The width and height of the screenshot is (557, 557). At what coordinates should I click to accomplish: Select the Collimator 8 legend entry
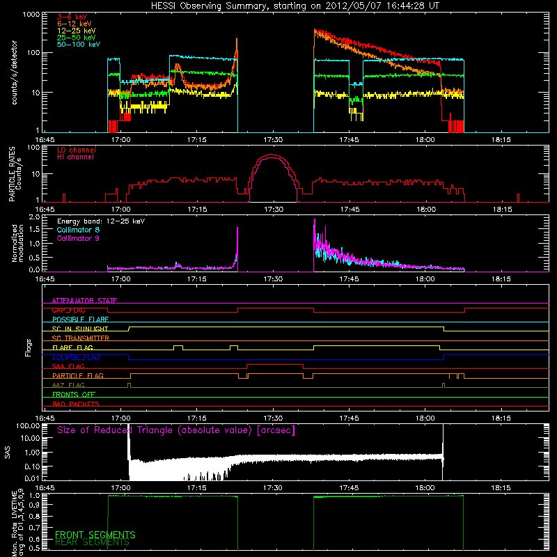[x=78, y=230]
